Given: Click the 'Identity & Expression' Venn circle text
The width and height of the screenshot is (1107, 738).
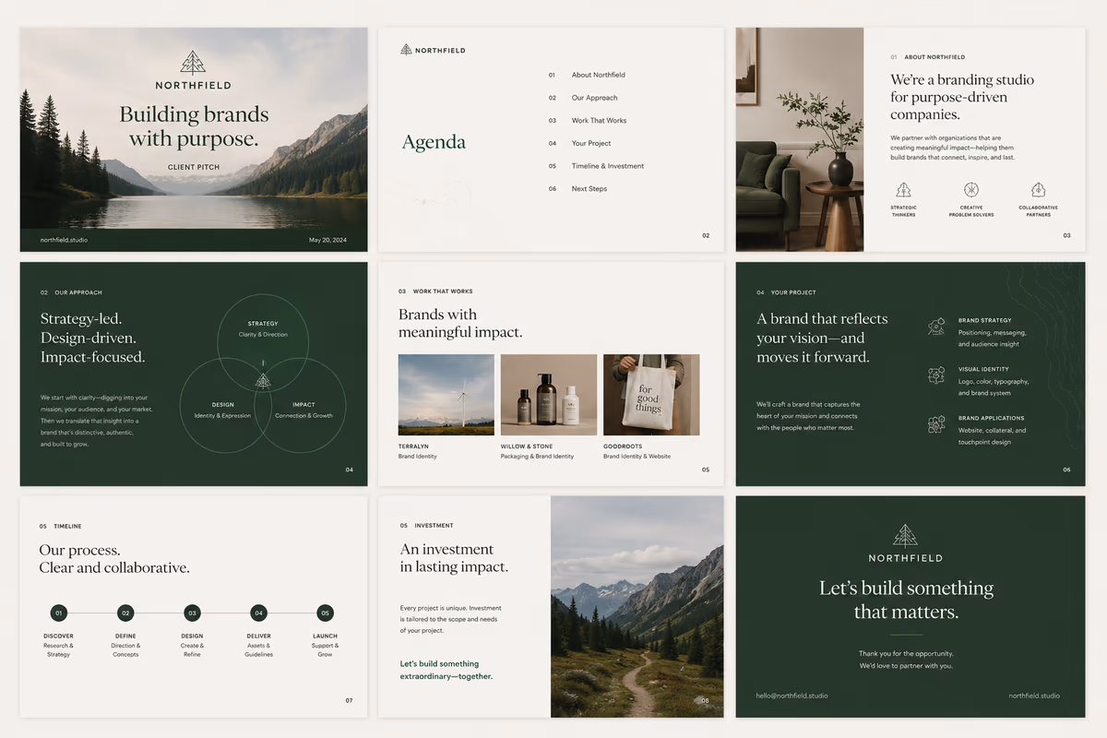Looking at the screenshot, I should click(222, 416).
